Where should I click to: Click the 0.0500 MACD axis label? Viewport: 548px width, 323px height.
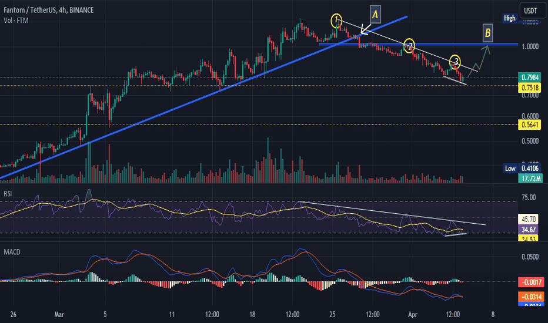coord(530,257)
